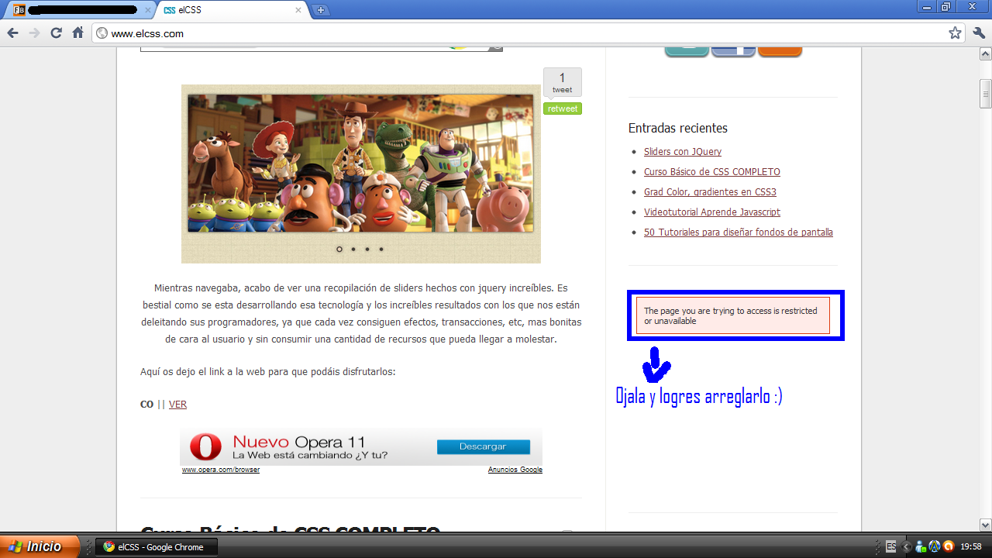The height and width of the screenshot is (558, 992).
Task: Click the taskbar clock showing 19:58
Action: pos(971,546)
